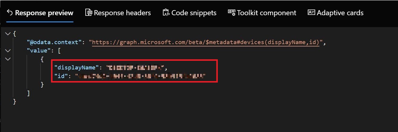This screenshot has width=398, height=132.
Task: Click the "@odata.context" key
Action: pos(54,42)
